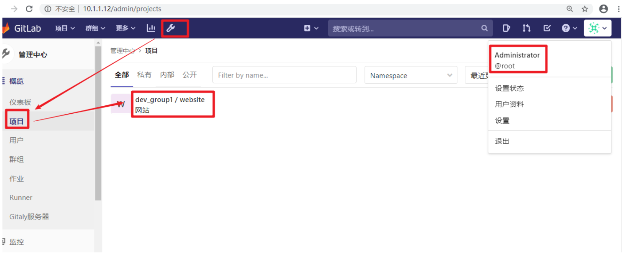Open the analytics chart icon in navbar

pos(151,28)
